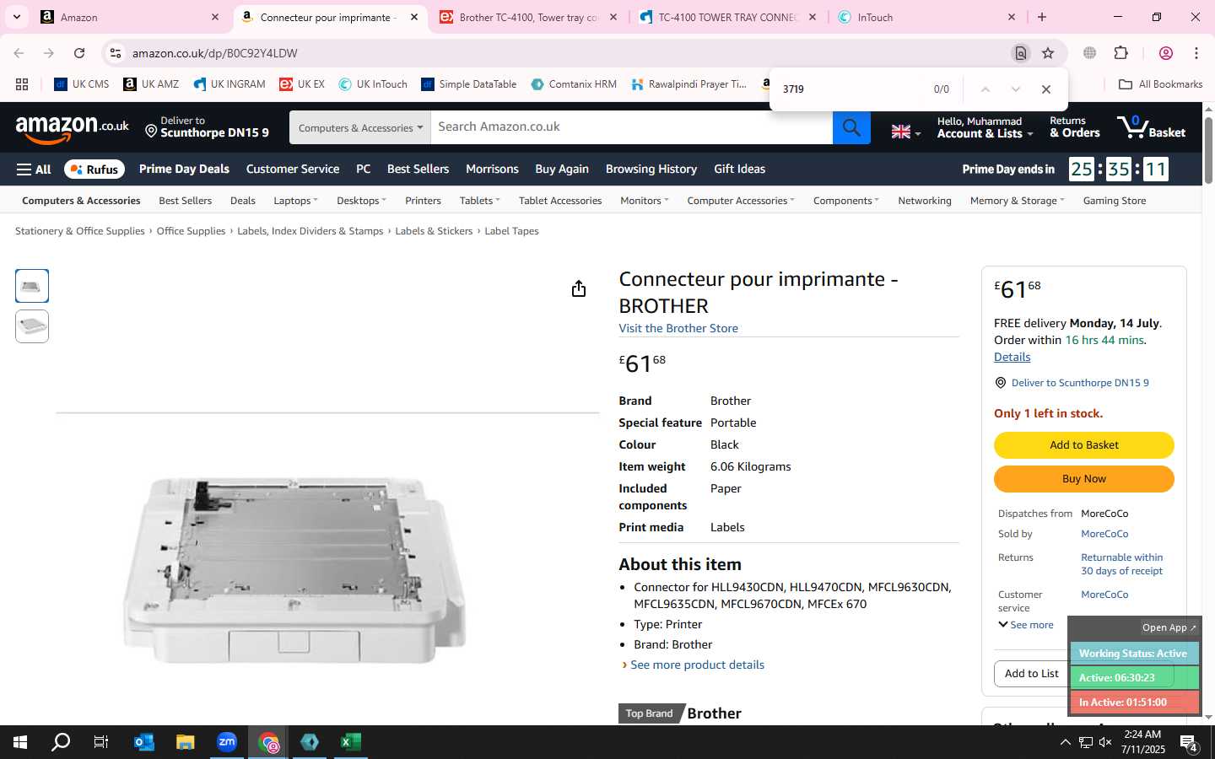The height and width of the screenshot is (759, 1215).
Task: Switch to the InTouch tab
Action: (x=926, y=17)
